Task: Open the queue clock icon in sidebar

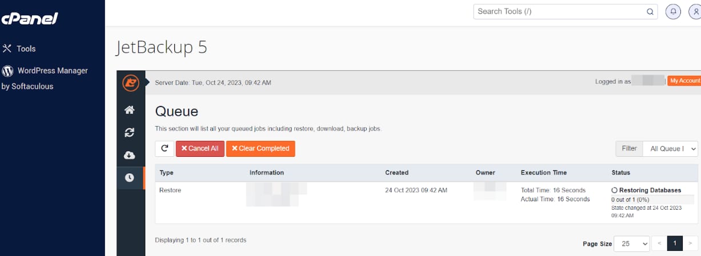Action: point(130,178)
